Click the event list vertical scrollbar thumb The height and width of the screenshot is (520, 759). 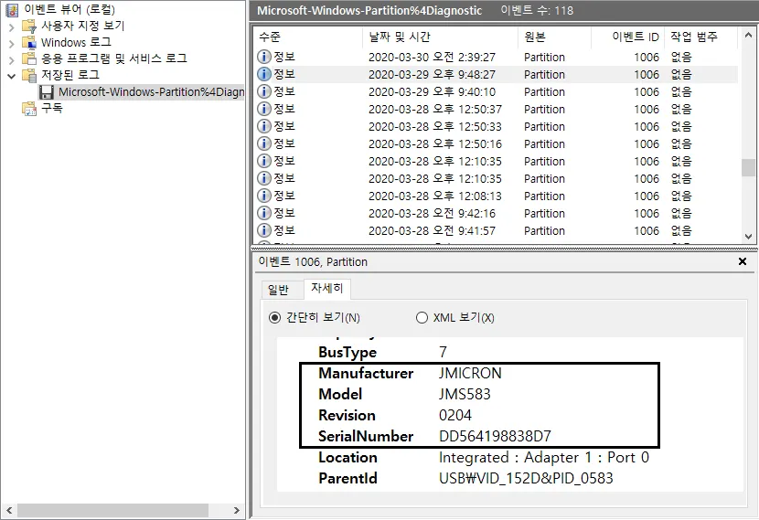click(748, 167)
